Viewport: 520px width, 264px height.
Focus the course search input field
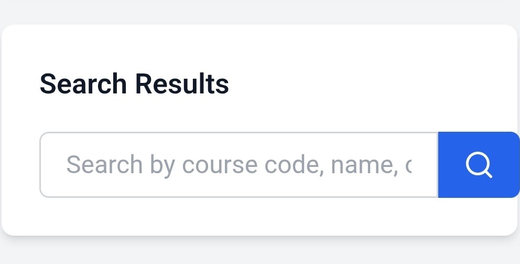tap(239, 165)
